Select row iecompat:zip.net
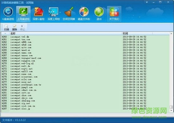174x123 pixels. (x=85, y=103)
